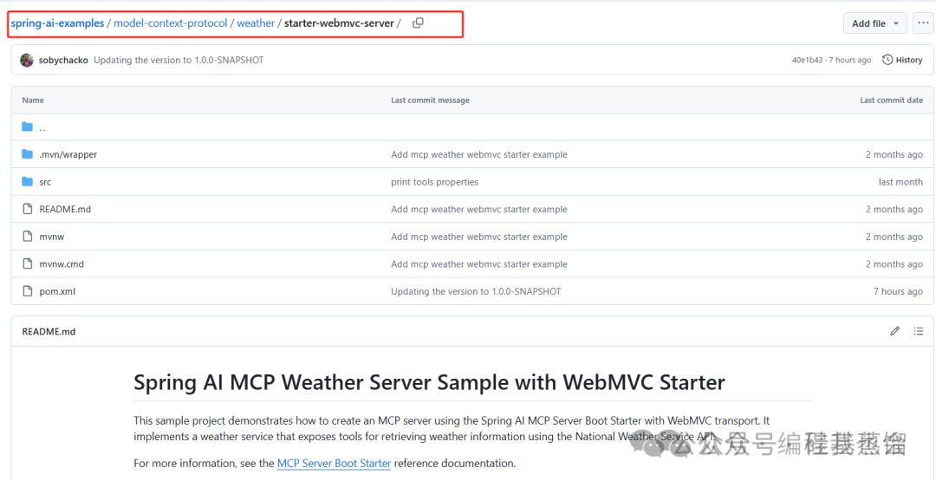Viewport: 936px width, 481px height.
Task: Click the starter-webmvc-server breadcrumb text
Action: pyautogui.click(x=339, y=23)
